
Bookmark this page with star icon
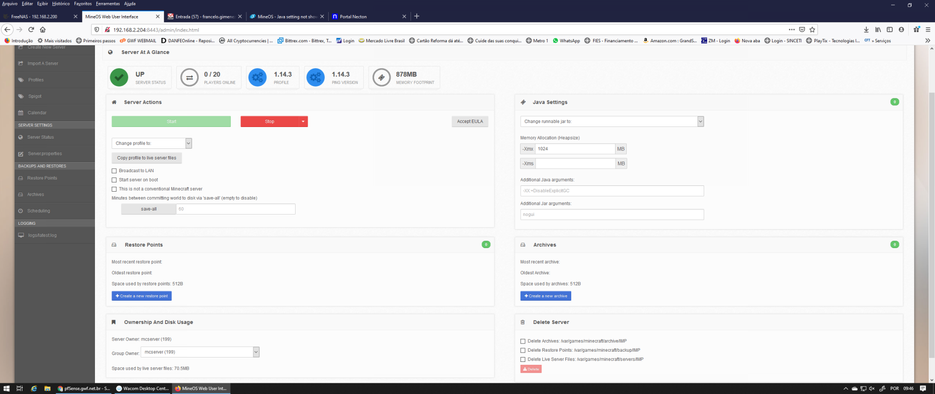coord(812,30)
